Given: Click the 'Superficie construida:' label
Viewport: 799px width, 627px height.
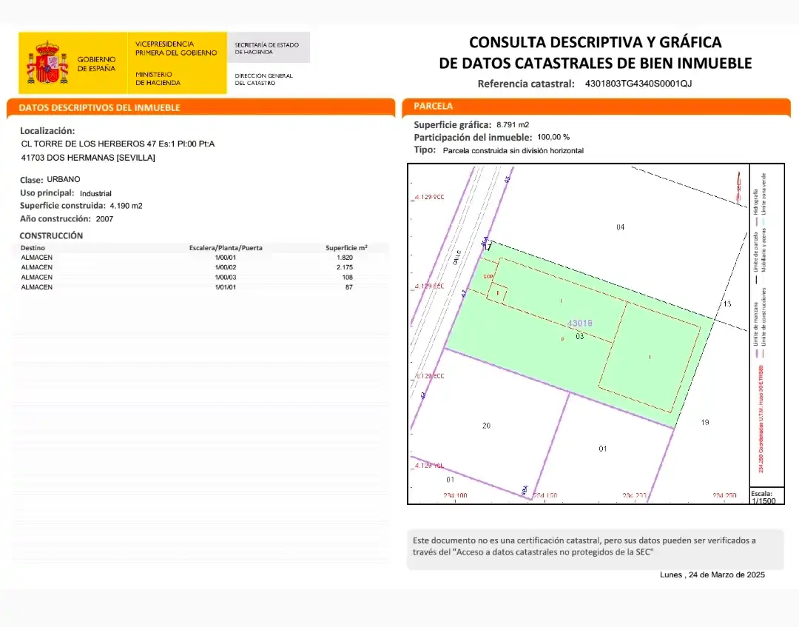Looking at the screenshot, I should 63,206.
